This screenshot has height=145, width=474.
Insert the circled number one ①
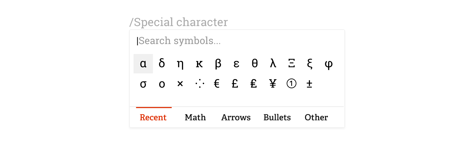coord(292,84)
